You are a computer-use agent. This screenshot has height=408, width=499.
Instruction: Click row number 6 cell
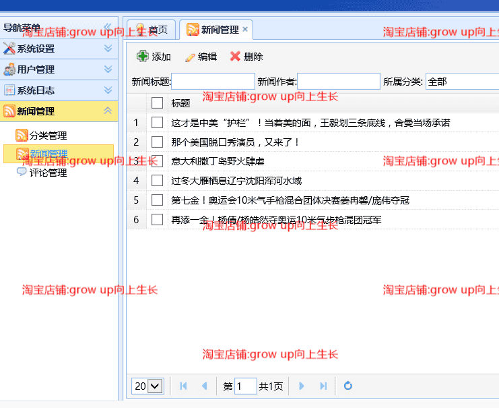pos(136,220)
